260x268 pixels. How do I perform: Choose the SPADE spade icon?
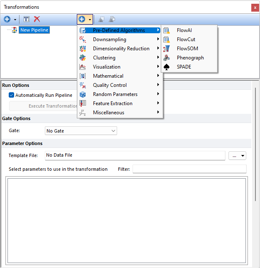[x=167, y=67]
